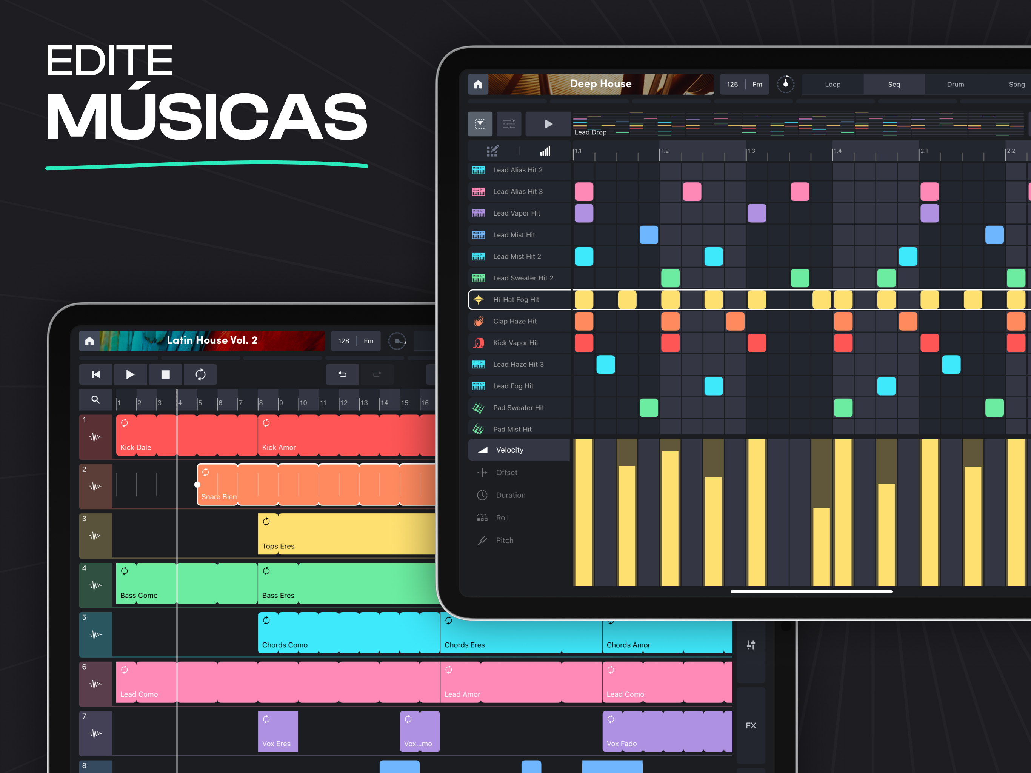Select the pattern picker dropdown icon
This screenshot has width=1031, height=773.
(480, 124)
